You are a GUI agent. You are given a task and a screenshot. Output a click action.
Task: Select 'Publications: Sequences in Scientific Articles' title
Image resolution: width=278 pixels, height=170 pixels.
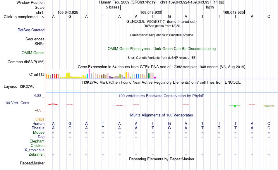pos(162,35)
